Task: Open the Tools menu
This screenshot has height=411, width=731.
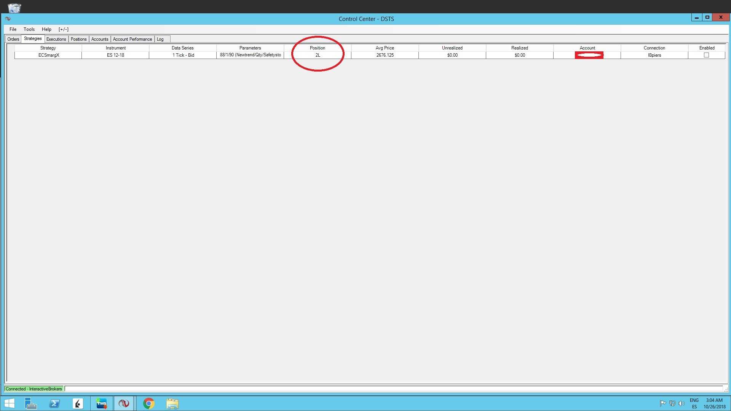Action: [x=29, y=29]
